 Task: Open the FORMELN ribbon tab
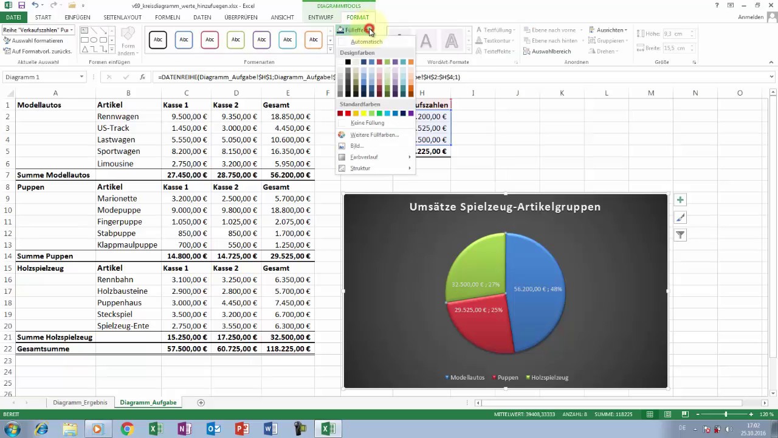(167, 18)
